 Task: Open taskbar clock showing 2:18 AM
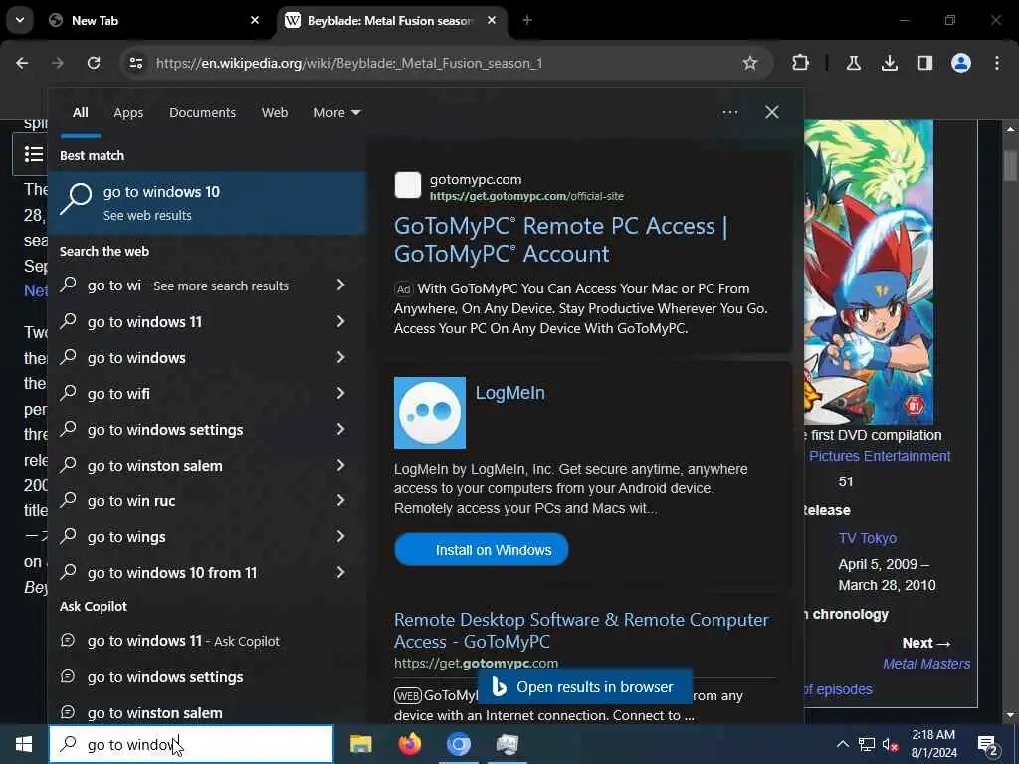[x=933, y=744]
